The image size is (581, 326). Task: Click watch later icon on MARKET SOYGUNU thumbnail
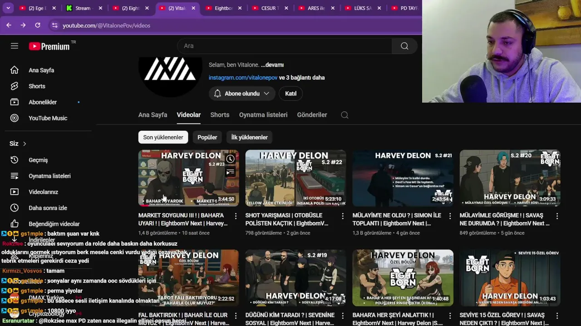(x=231, y=159)
